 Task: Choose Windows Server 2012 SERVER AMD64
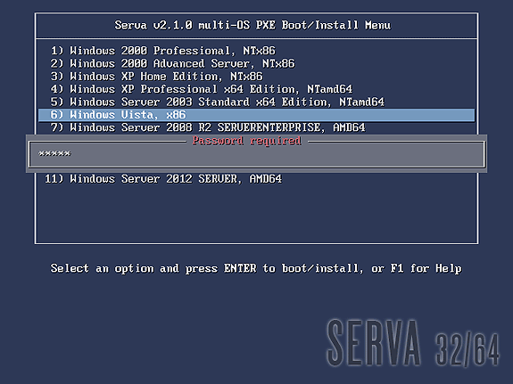(163, 179)
